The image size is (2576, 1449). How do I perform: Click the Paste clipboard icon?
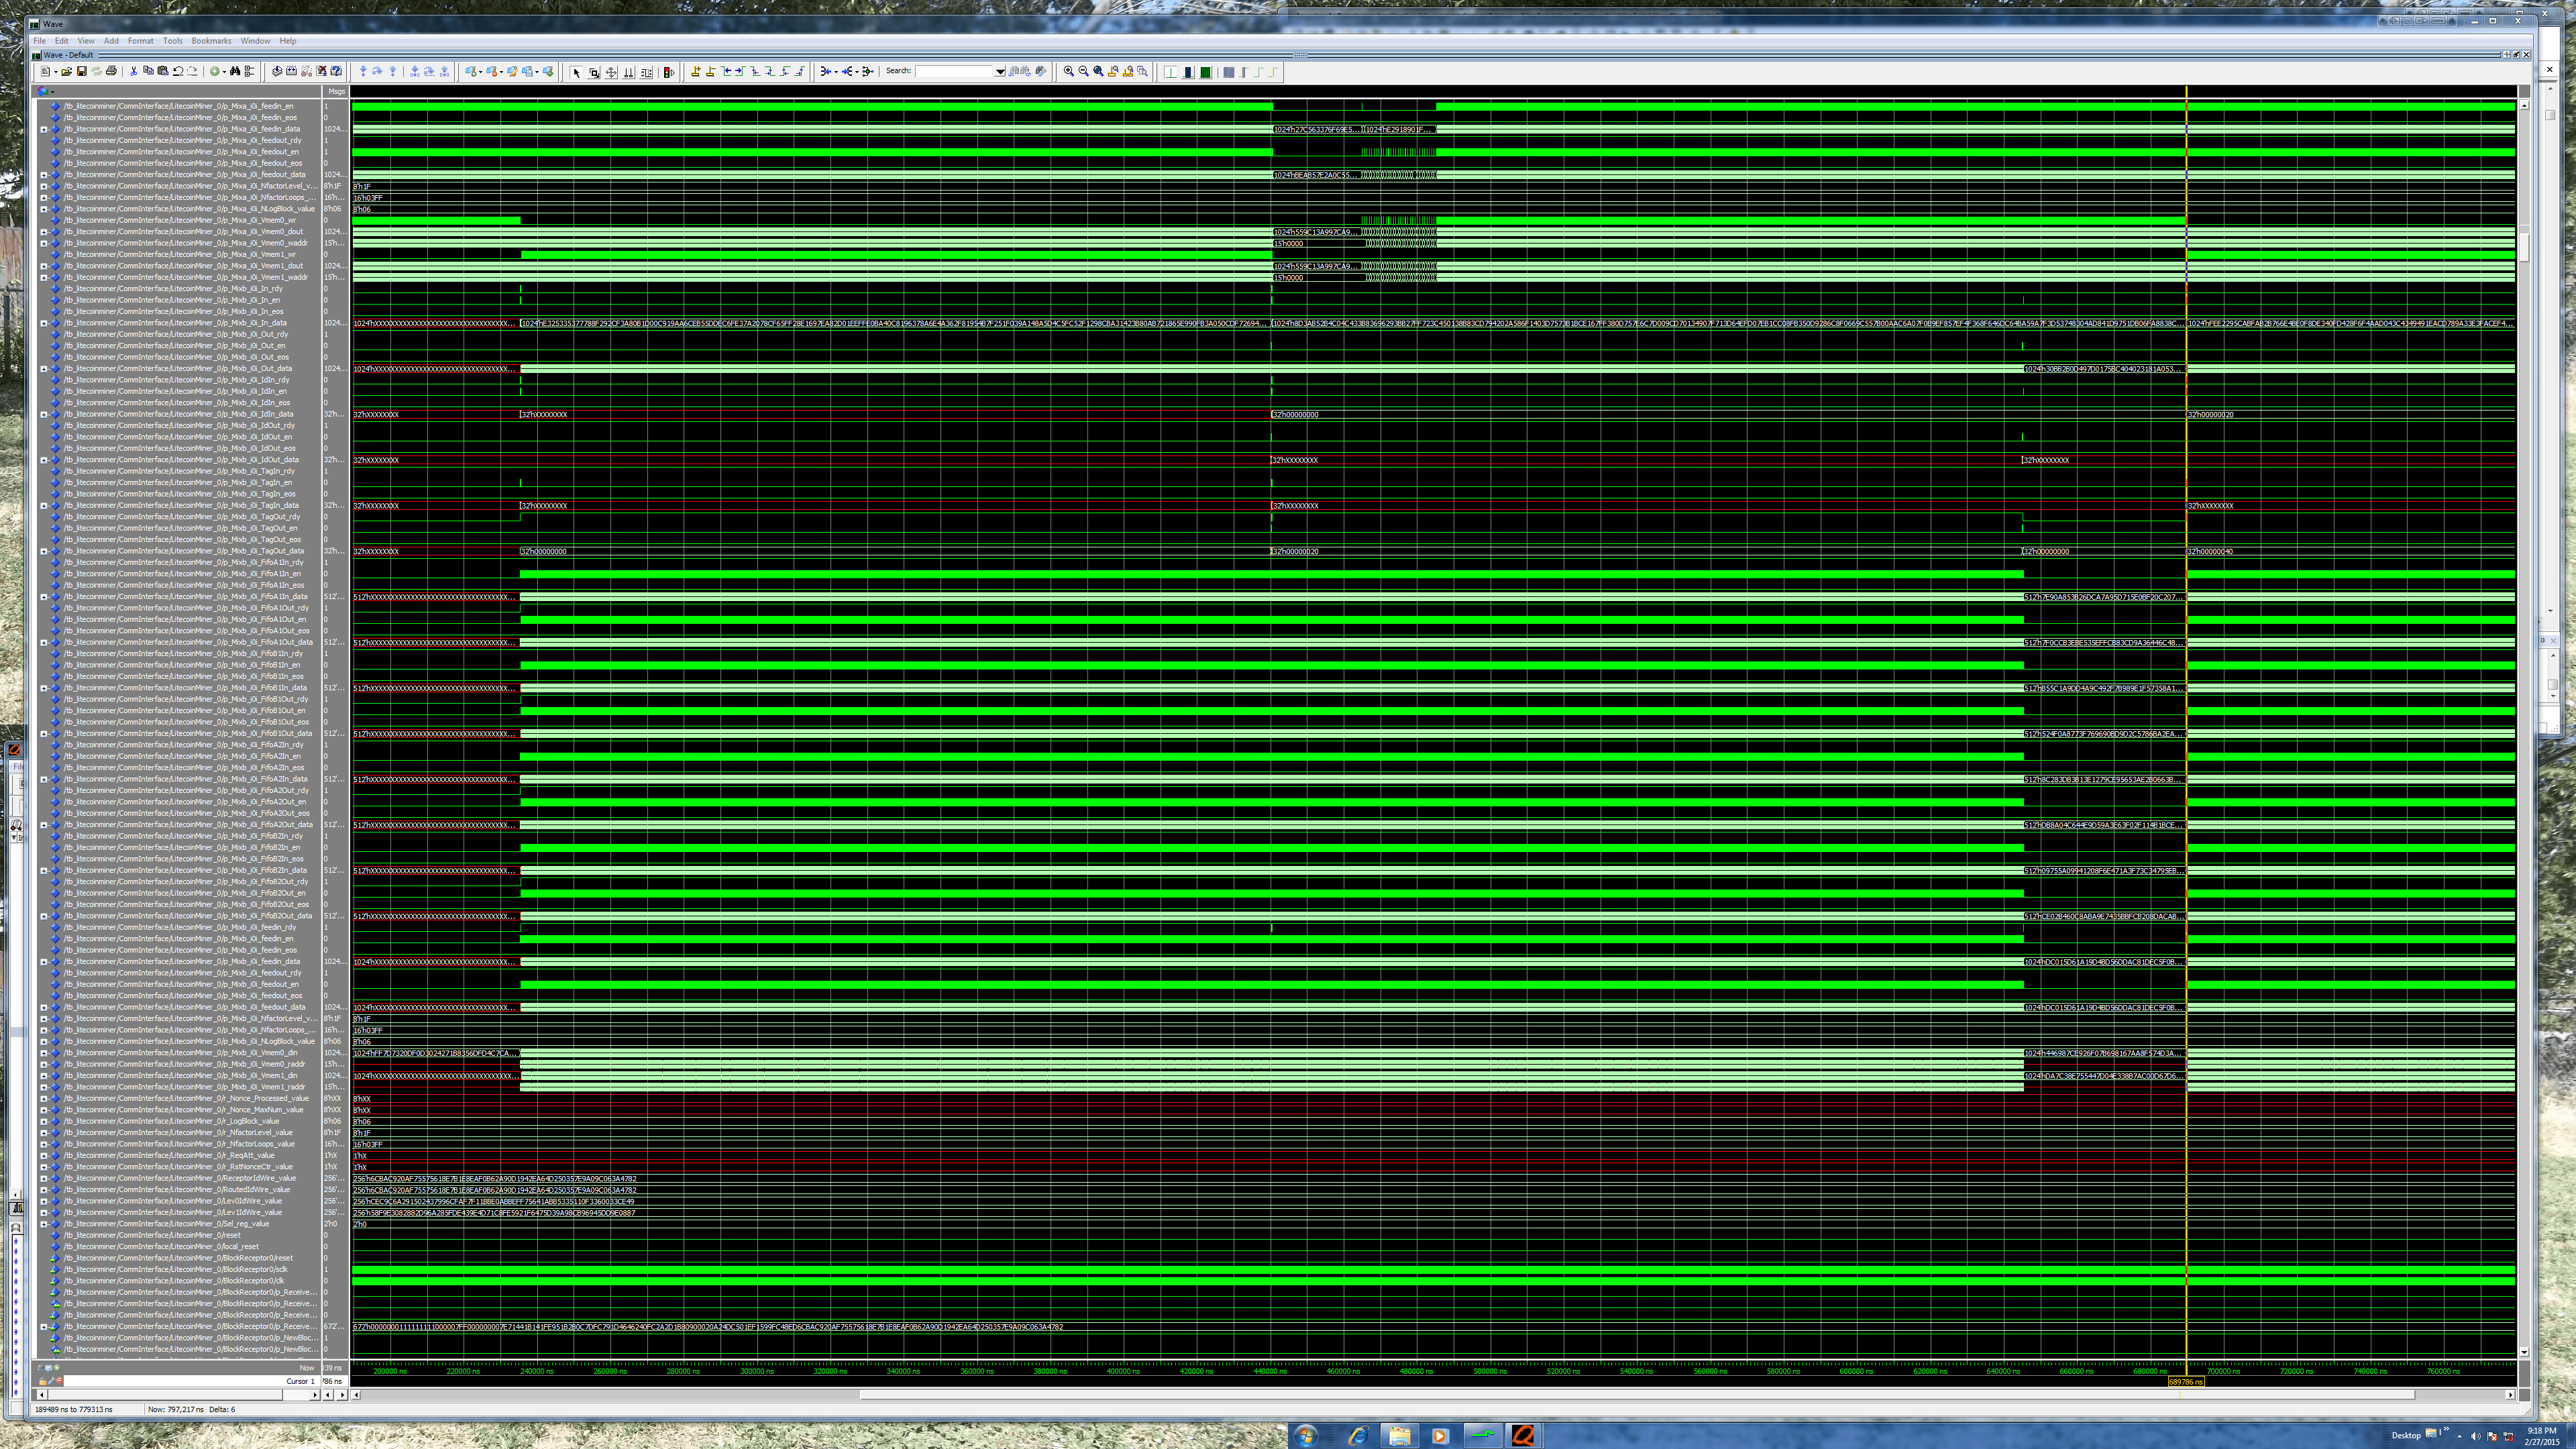coord(163,71)
